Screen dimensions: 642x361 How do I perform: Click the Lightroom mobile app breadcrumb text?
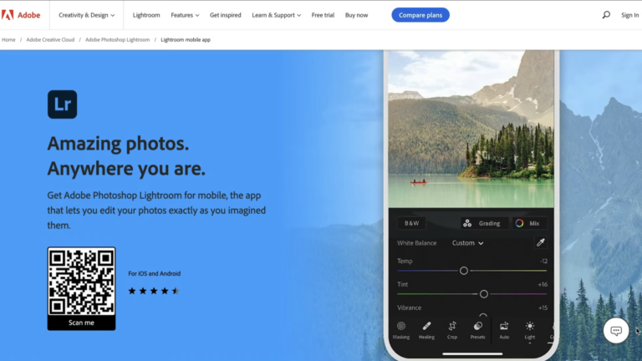click(x=186, y=40)
